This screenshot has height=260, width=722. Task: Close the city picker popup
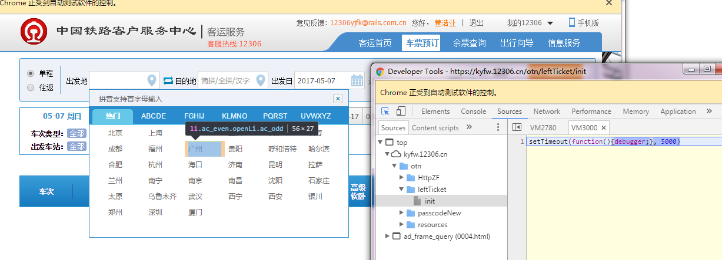pyautogui.click(x=338, y=99)
